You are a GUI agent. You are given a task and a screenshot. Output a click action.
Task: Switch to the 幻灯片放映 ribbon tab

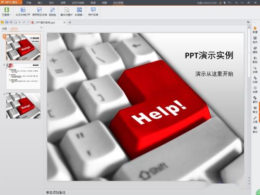78,3
